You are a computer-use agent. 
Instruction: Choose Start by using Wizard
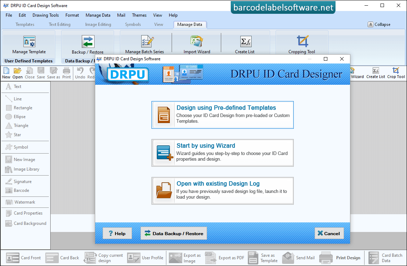[x=223, y=153]
